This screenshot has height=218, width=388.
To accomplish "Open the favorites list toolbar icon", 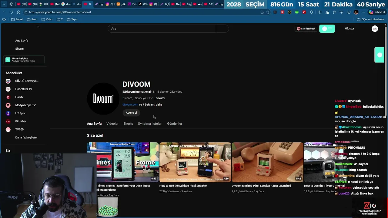I will tap(334, 12).
